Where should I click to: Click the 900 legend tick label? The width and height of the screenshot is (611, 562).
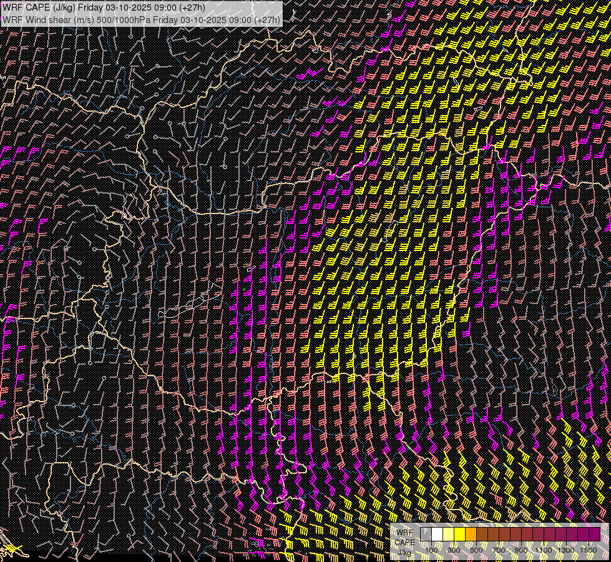click(521, 550)
